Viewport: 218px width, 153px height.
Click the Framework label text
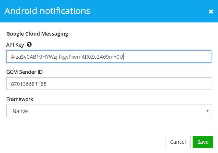coord(20,99)
